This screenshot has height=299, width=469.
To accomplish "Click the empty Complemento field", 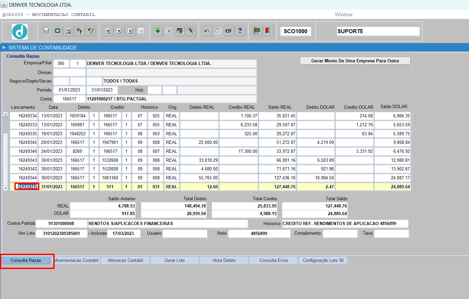I will [340, 233].
